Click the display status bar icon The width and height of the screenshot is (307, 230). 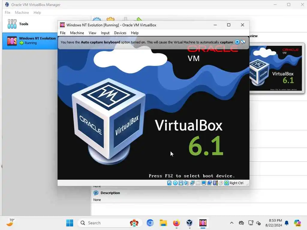point(204,183)
